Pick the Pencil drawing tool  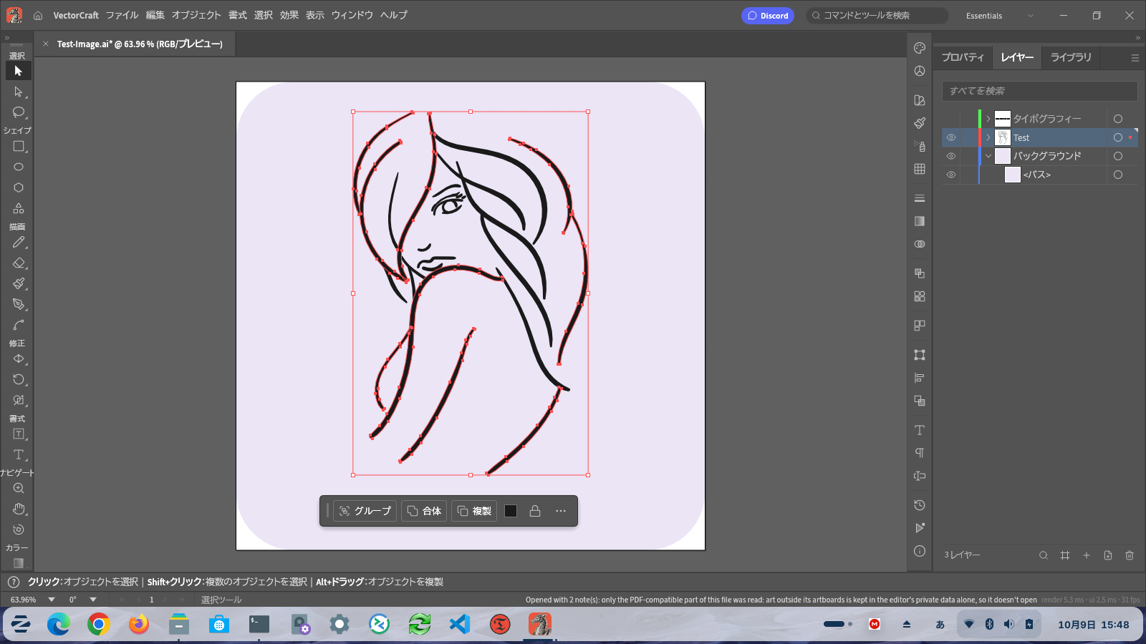tap(19, 243)
